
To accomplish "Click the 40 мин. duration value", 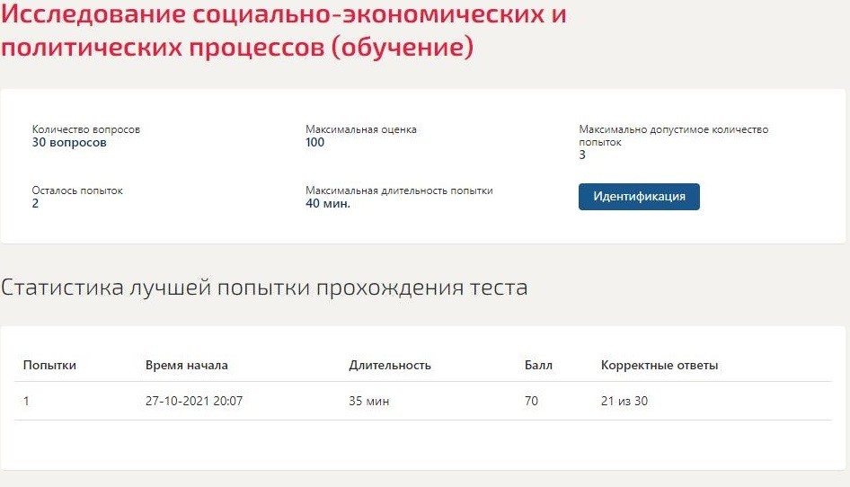I will point(327,203).
